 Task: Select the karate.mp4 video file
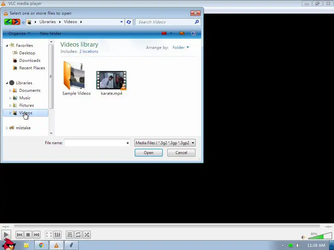point(112,83)
